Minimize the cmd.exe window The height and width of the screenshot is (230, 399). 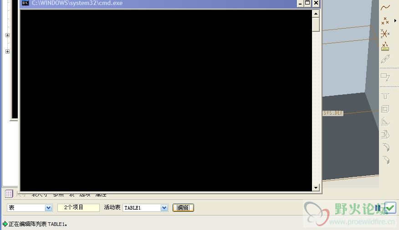coord(300,3)
